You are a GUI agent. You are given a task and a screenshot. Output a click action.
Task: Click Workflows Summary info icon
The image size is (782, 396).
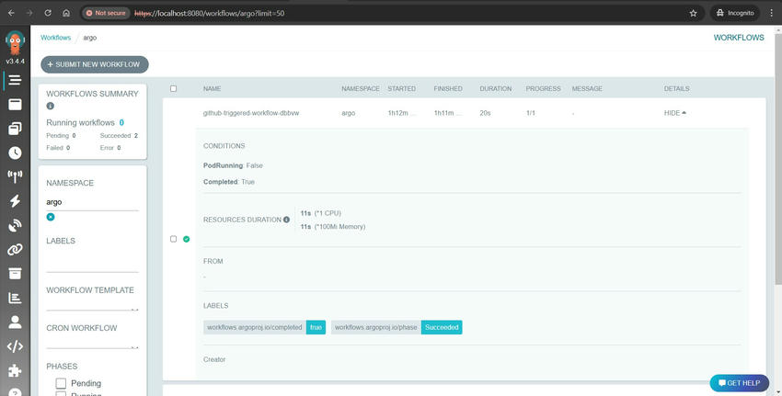(x=50, y=106)
